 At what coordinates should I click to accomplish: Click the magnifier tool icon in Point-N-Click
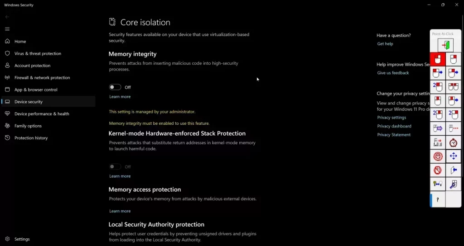pyautogui.click(x=453, y=184)
